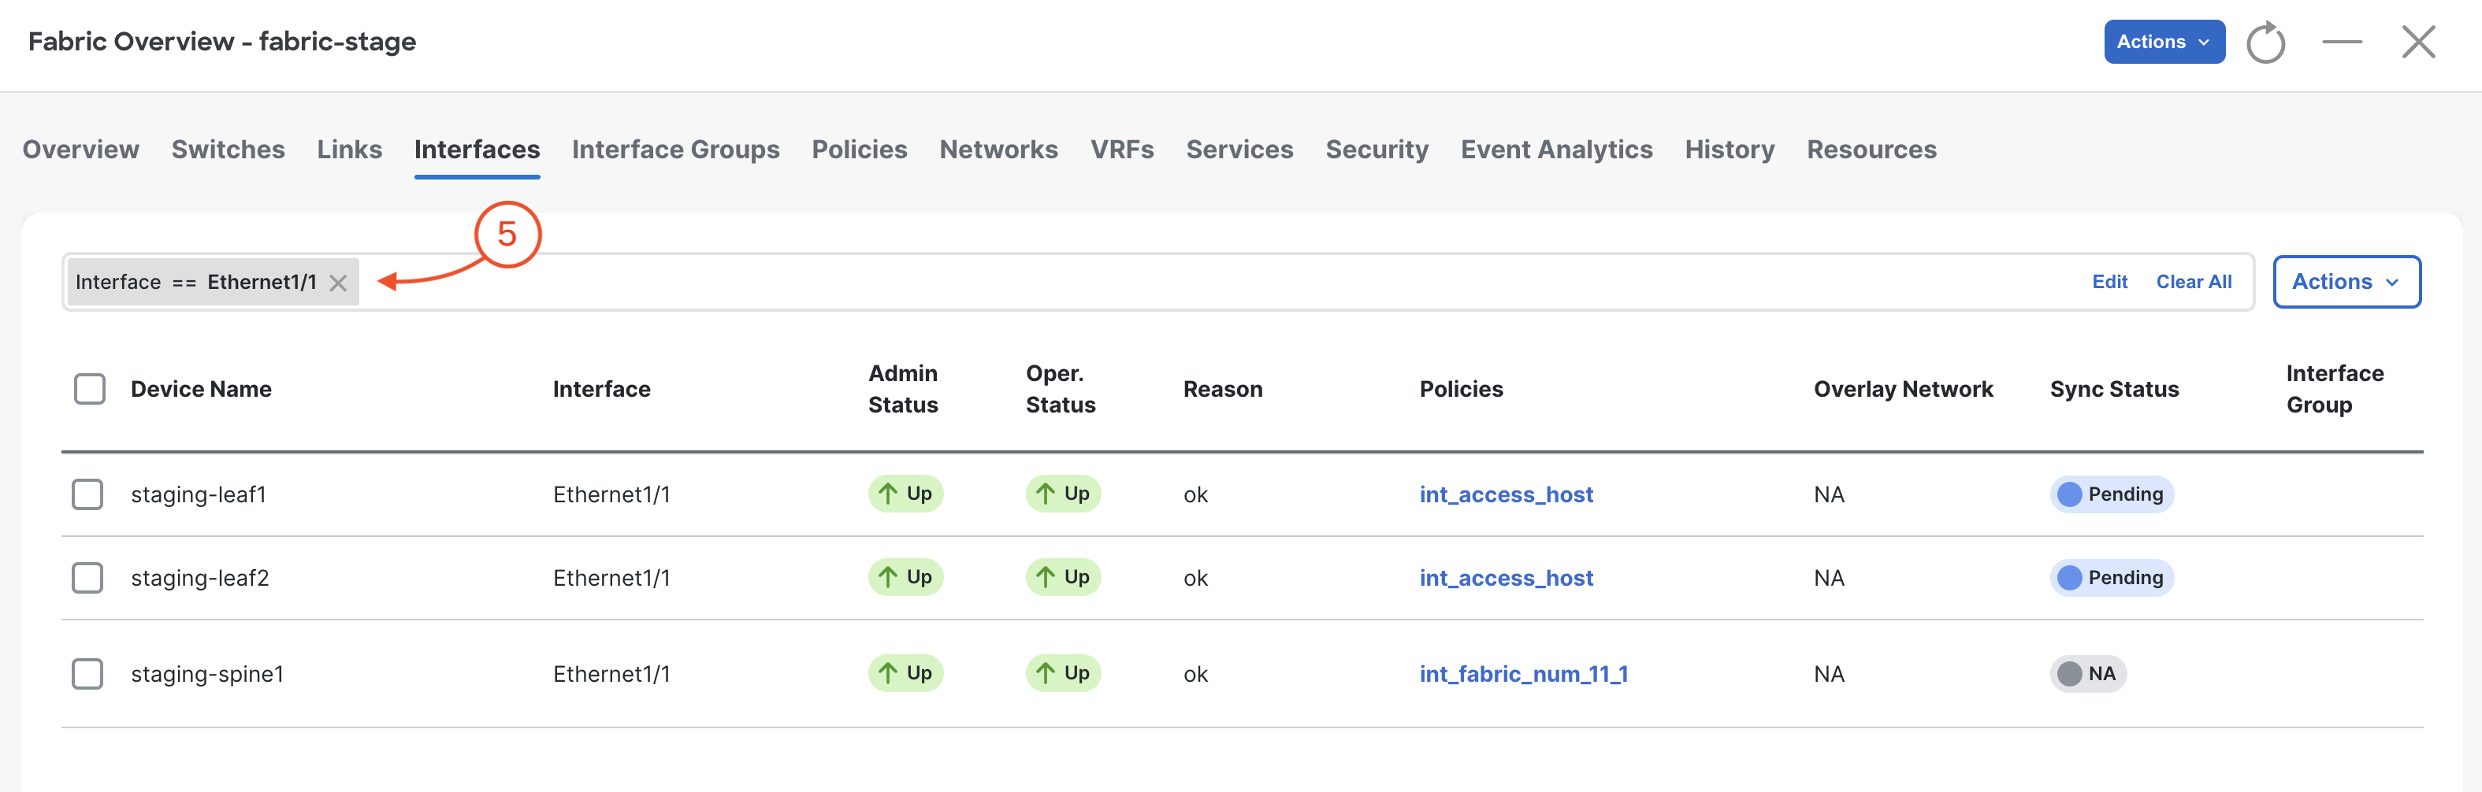Screen dimensions: 2482x792
Task: Click Oper. Status Up badge for staging-spine1
Action: [1063, 672]
